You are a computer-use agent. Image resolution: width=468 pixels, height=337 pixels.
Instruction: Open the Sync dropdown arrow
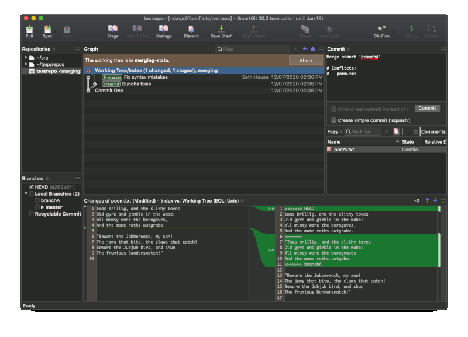click(x=55, y=32)
